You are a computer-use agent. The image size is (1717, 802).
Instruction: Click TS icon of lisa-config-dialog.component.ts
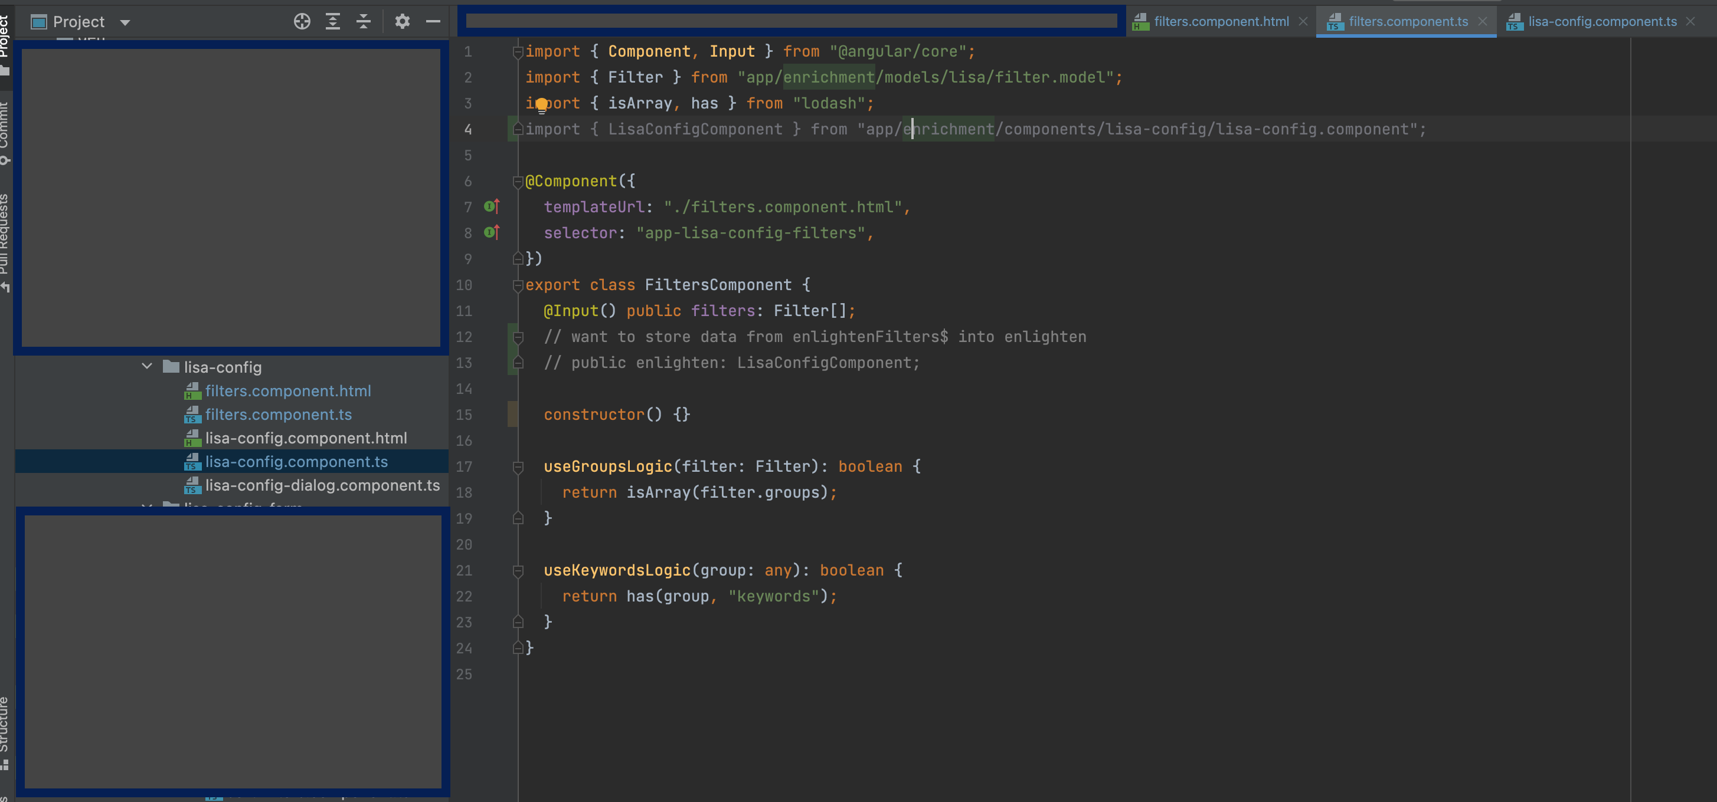tap(192, 485)
